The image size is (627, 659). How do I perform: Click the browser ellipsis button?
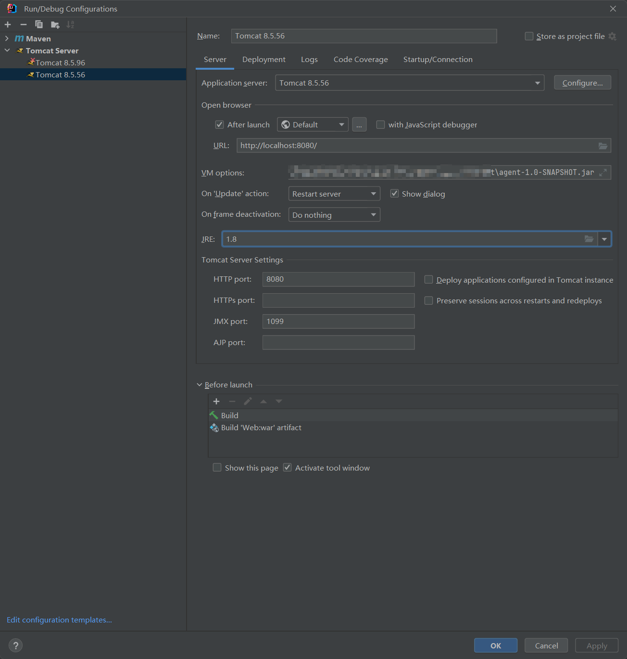coord(359,124)
